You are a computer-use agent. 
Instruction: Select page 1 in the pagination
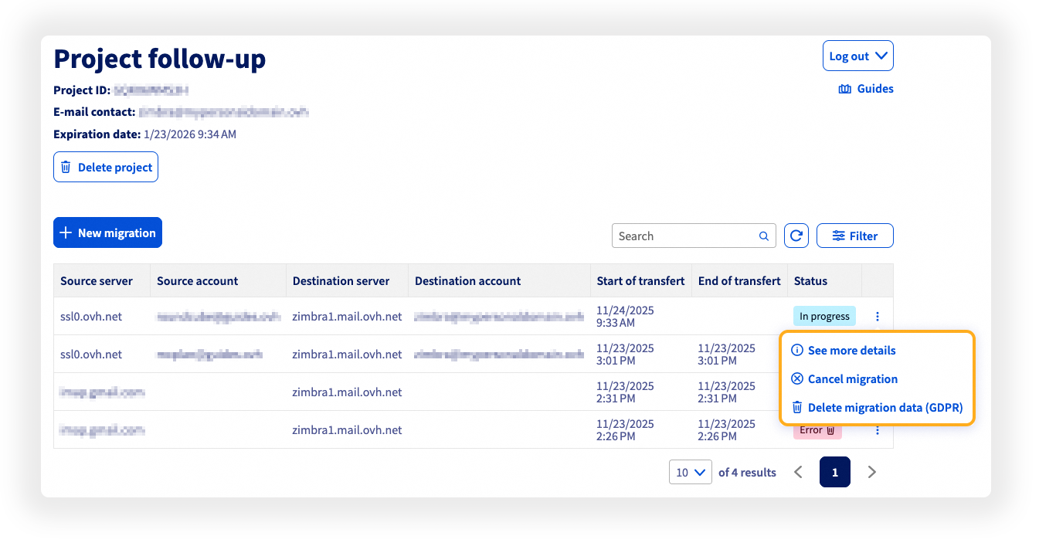click(x=835, y=472)
